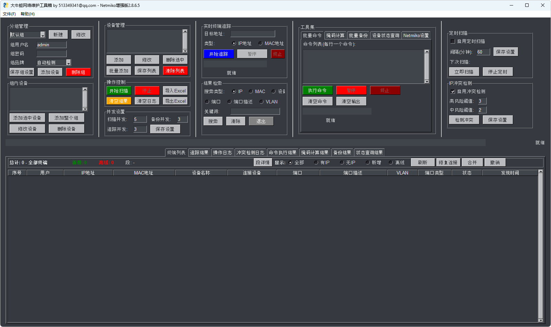Enable the 启用定时扫描 scheduled scan checkbox
Image resolution: width=551 pixels, height=327 pixels.
[453, 41]
